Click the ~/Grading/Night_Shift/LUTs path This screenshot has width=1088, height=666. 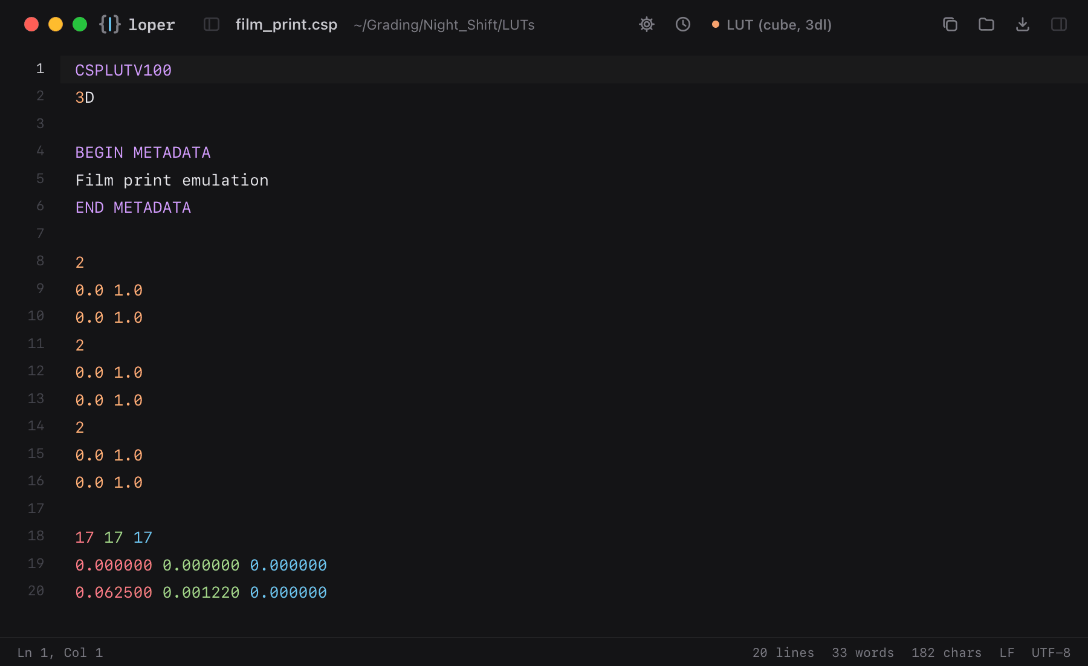(444, 25)
